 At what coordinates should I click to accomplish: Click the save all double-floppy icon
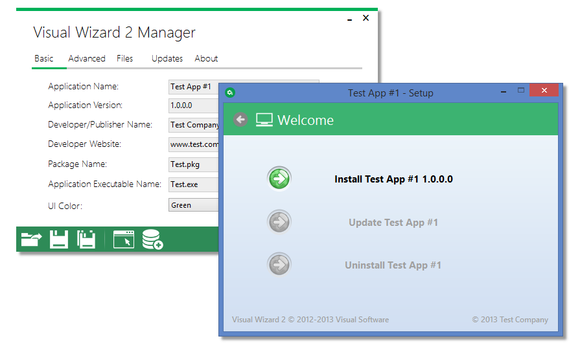click(86, 239)
